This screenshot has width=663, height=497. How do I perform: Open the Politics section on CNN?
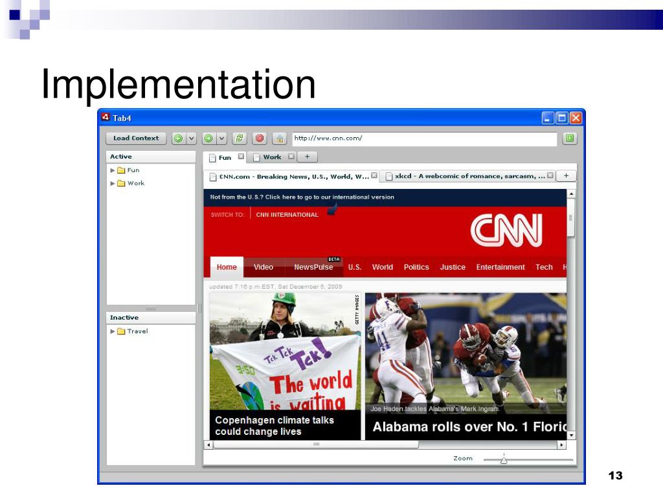pyautogui.click(x=416, y=267)
